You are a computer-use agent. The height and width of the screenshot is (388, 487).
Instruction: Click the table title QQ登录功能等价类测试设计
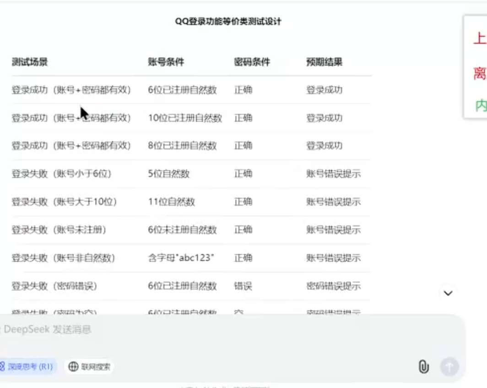(x=228, y=22)
